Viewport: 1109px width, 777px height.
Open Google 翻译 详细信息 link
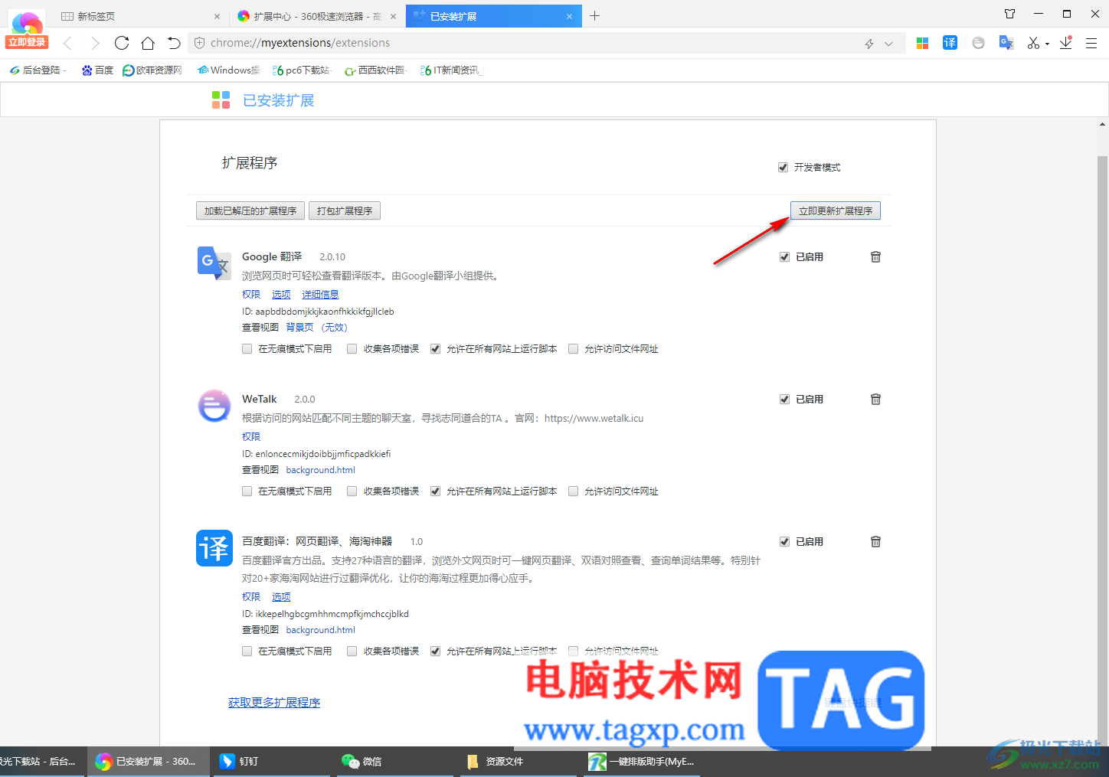(320, 295)
